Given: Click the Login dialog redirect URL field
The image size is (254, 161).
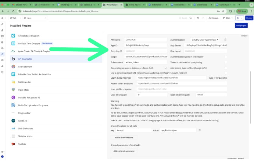Looking at the screenshot, I should pyautogui.click(x=171, y=78).
